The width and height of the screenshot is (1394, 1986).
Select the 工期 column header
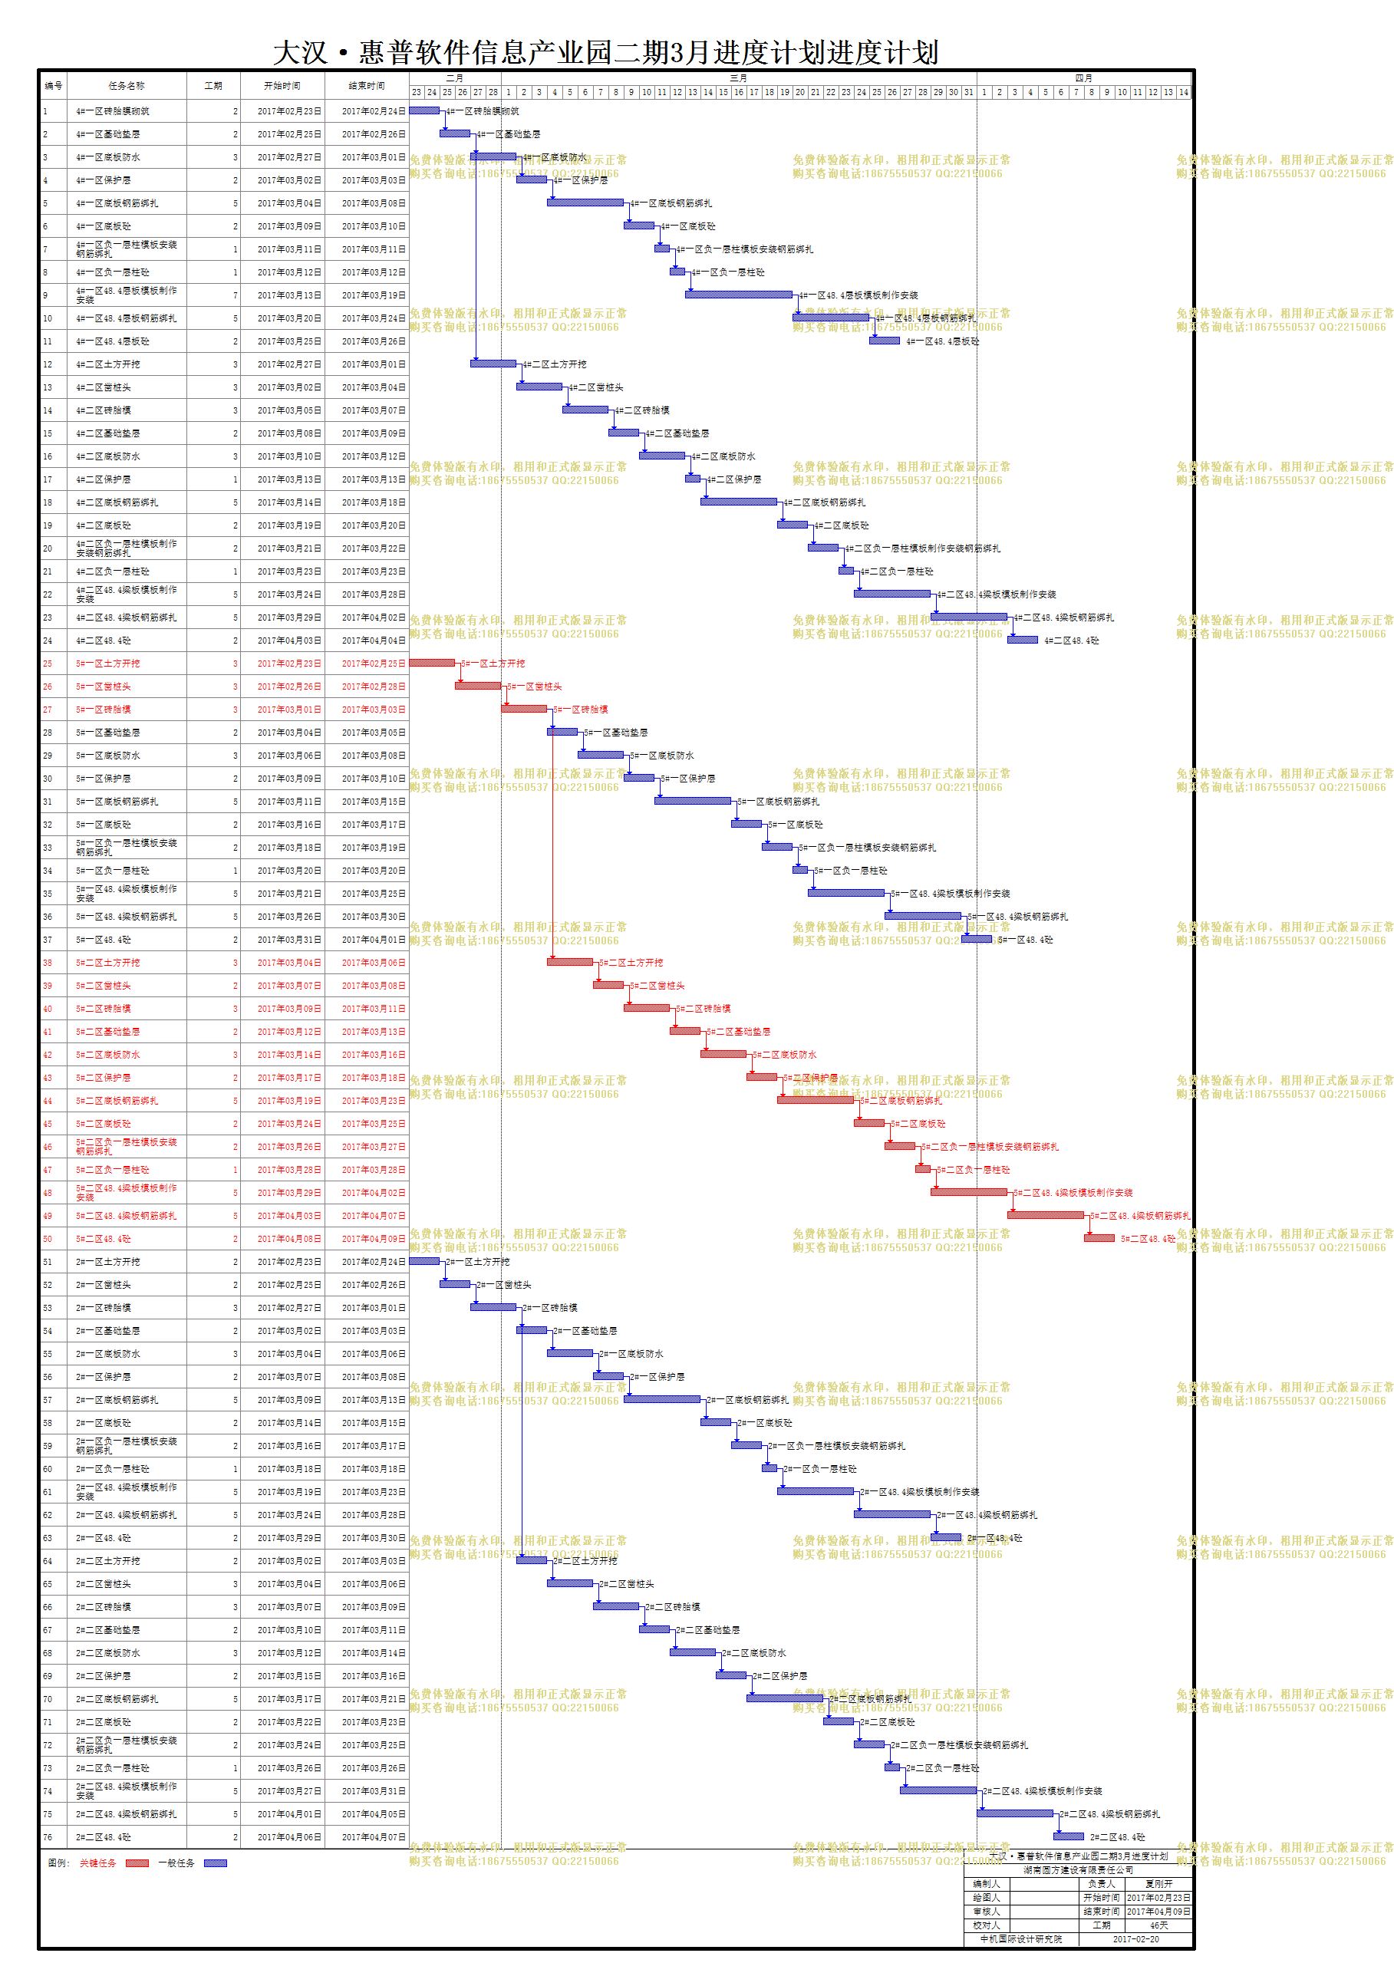coord(213,86)
